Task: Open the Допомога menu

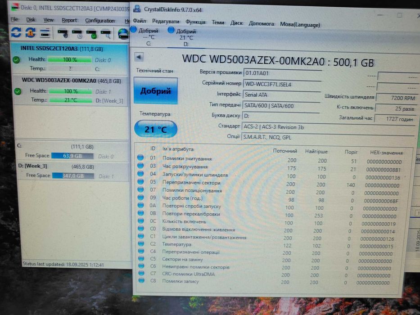Action: [x=261, y=23]
